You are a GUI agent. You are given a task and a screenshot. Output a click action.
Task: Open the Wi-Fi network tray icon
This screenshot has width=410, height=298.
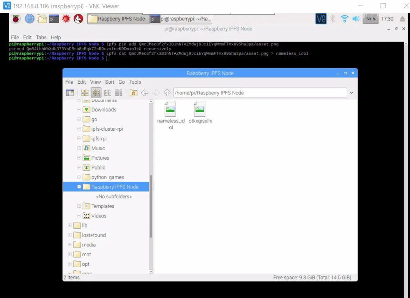(344, 19)
